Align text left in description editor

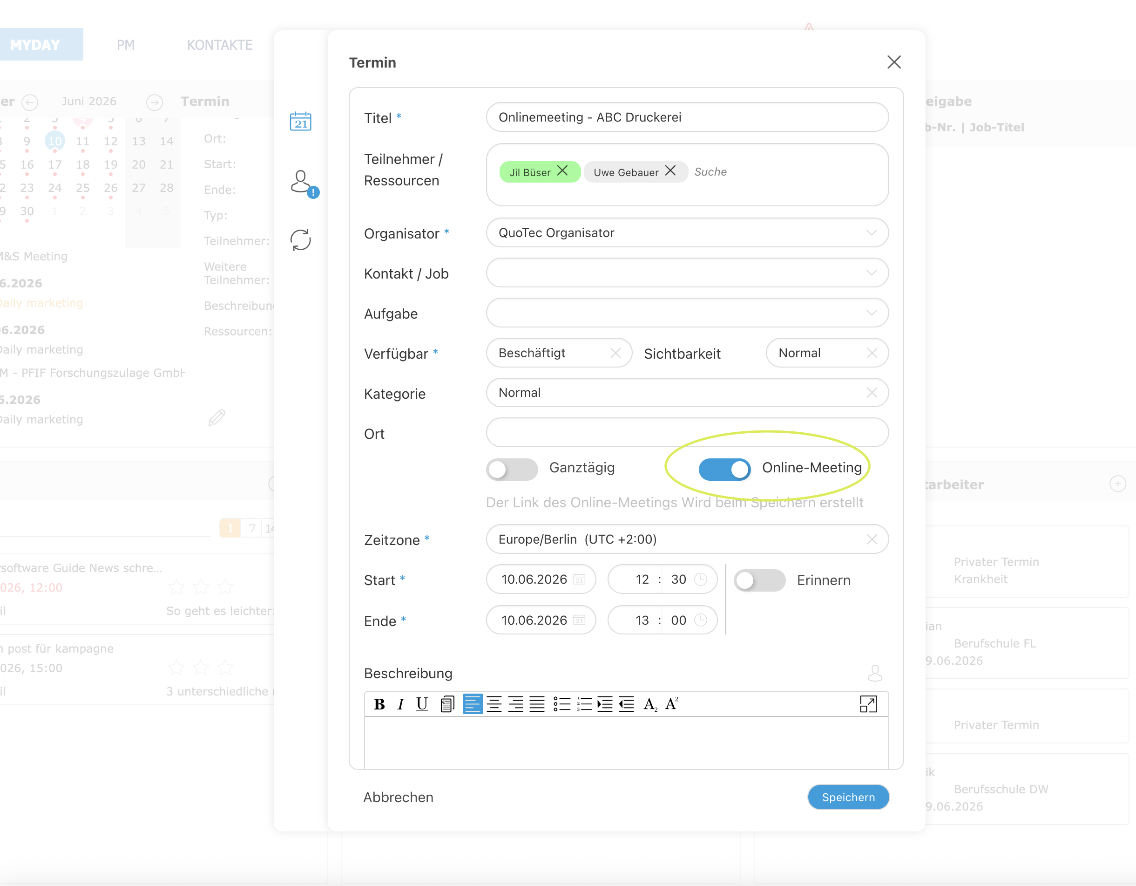point(473,704)
